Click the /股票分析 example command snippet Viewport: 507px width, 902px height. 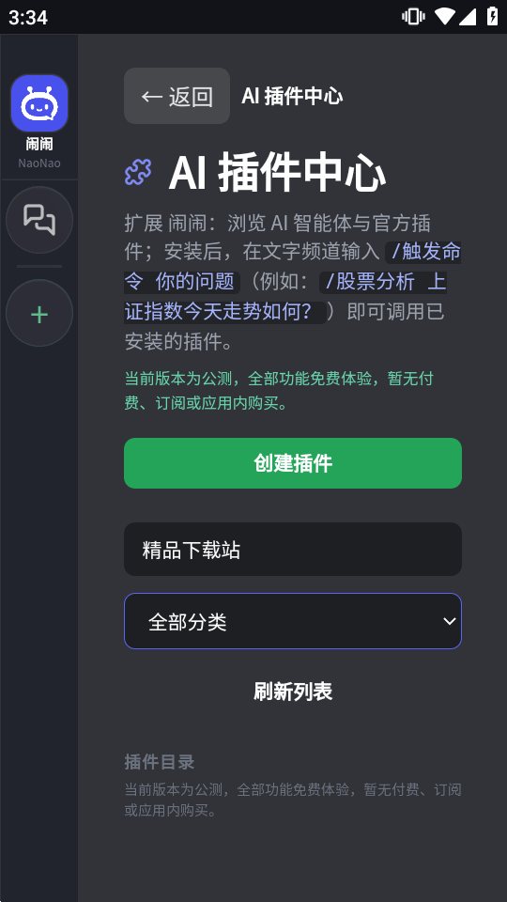point(285,297)
